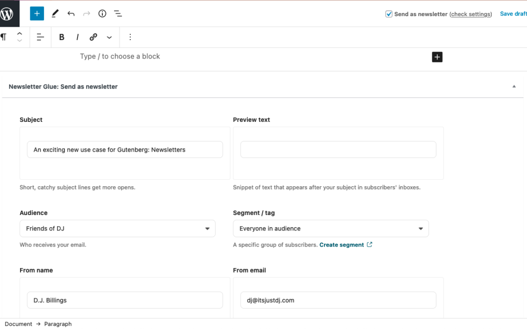Click the black add block button
This screenshot has height=329, width=527.
coord(437,57)
